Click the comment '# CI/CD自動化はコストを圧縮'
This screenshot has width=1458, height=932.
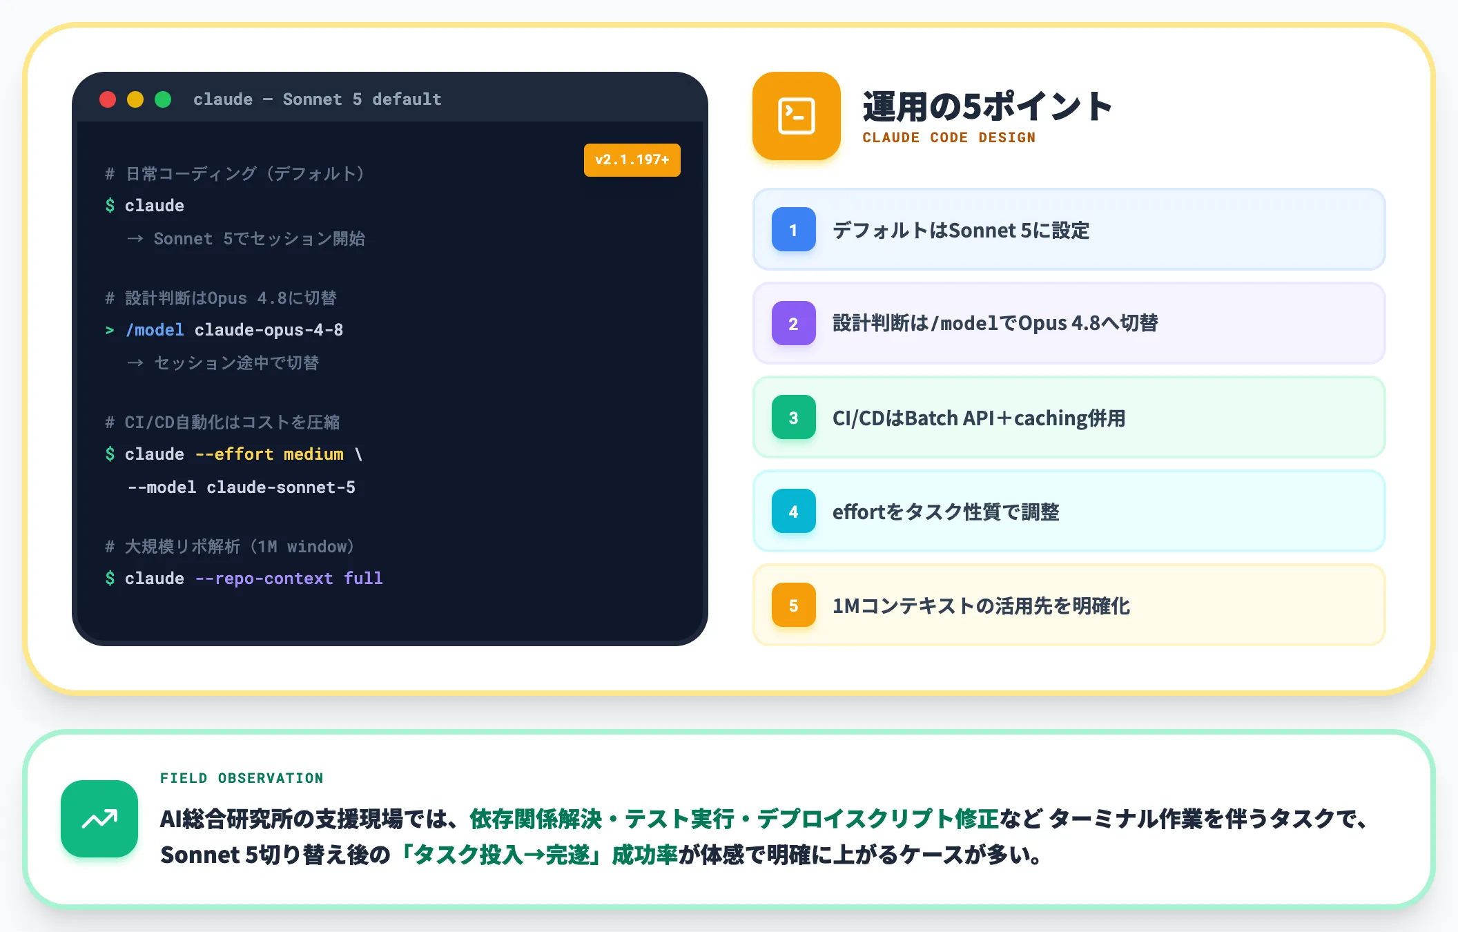(x=222, y=422)
